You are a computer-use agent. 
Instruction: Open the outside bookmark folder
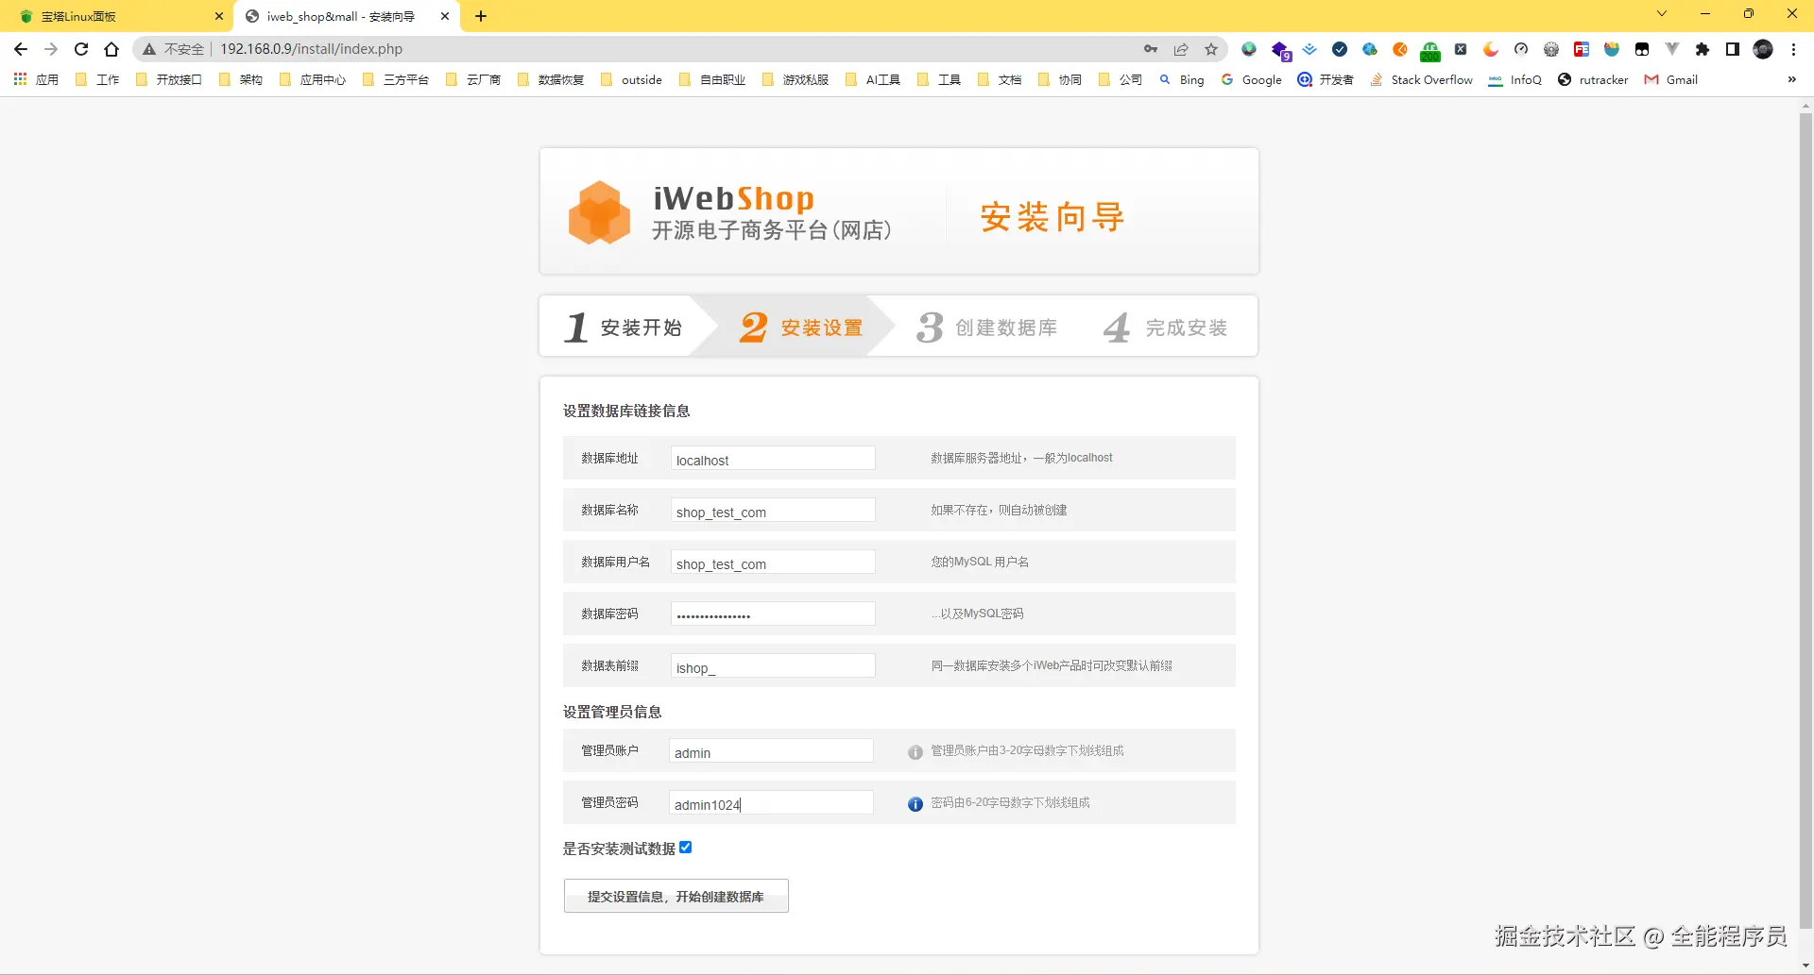click(631, 80)
